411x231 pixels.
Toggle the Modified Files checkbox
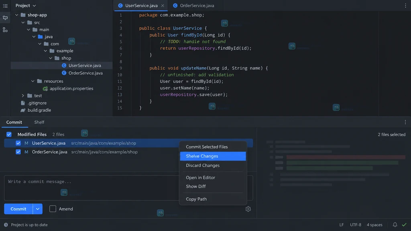pyautogui.click(x=9, y=134)
